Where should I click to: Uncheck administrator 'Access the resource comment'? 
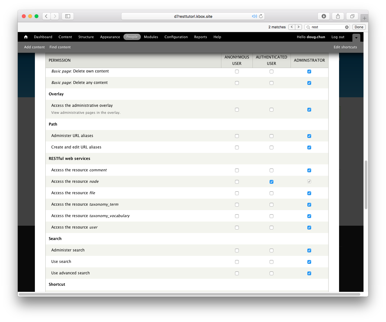pyautogui.click(x=309, y=170)
